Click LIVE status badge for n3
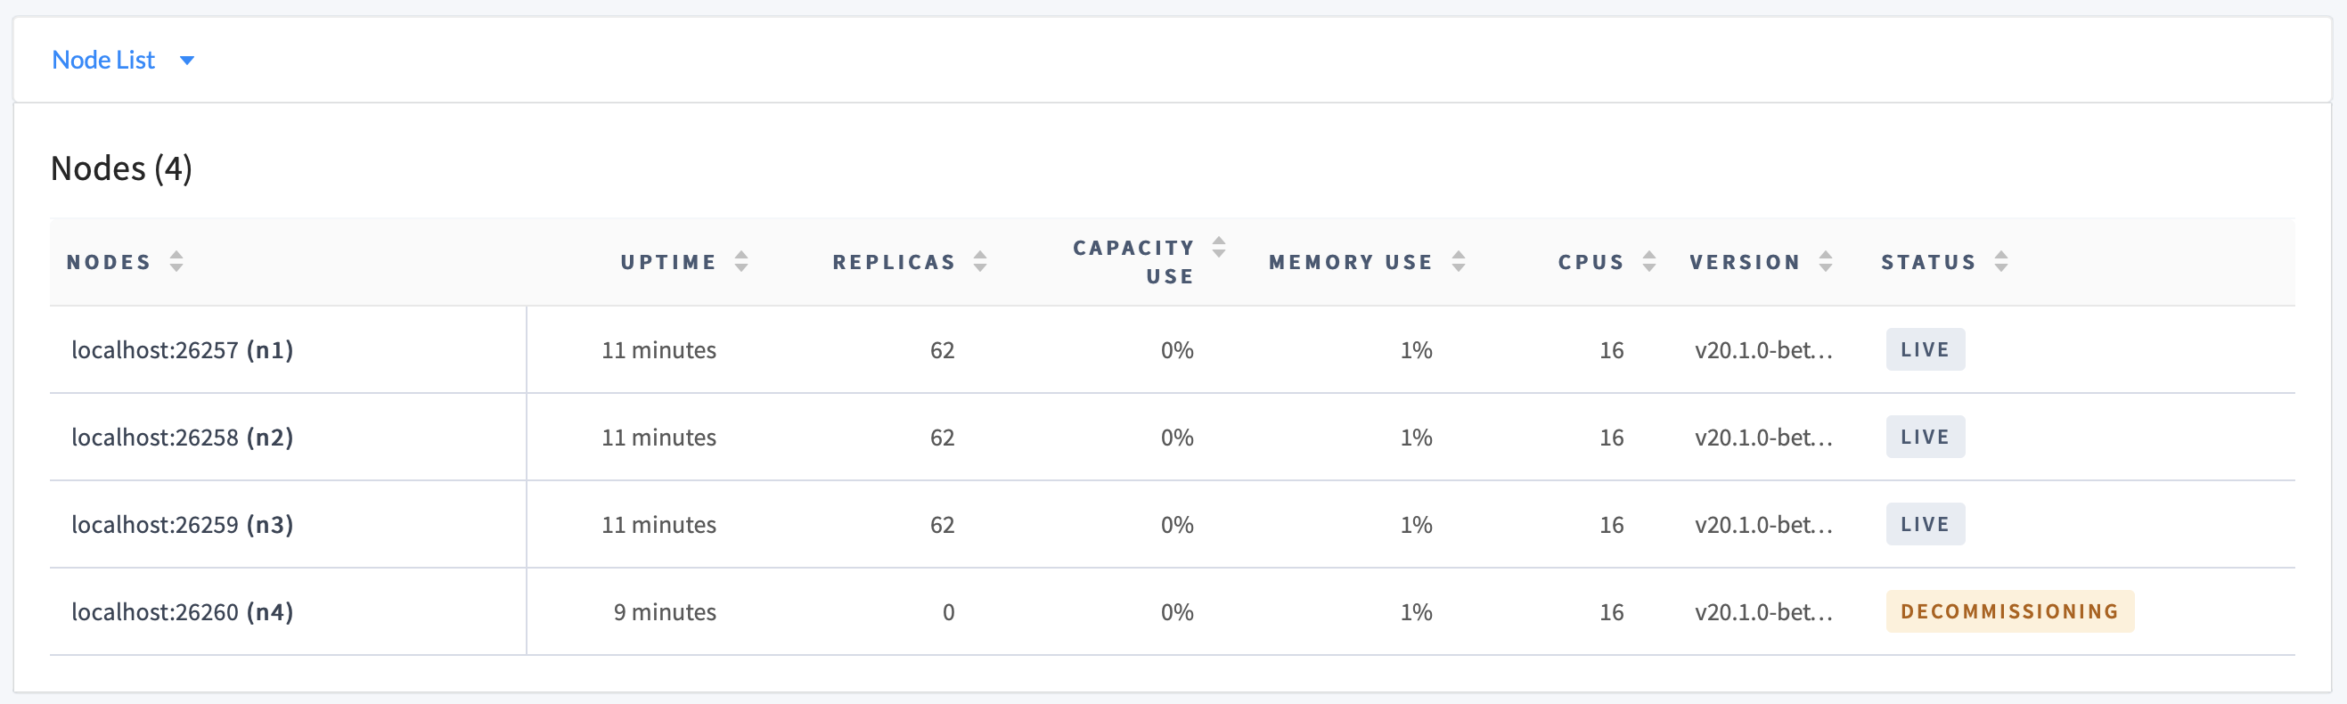This screenshot has height=704, width=2347. (1926, 525)
